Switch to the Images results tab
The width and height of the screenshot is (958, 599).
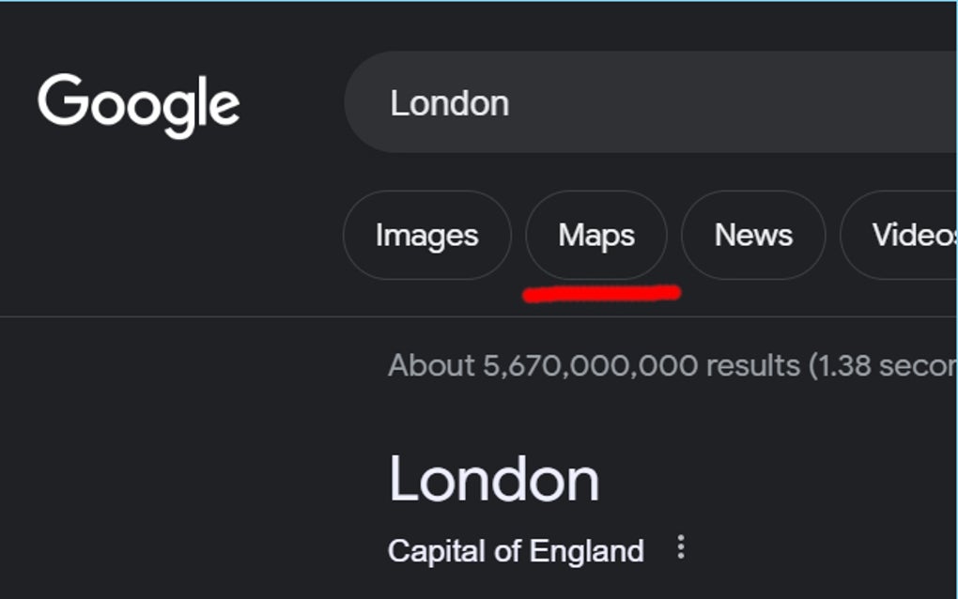pyautogui.click(x=427, y=236)
